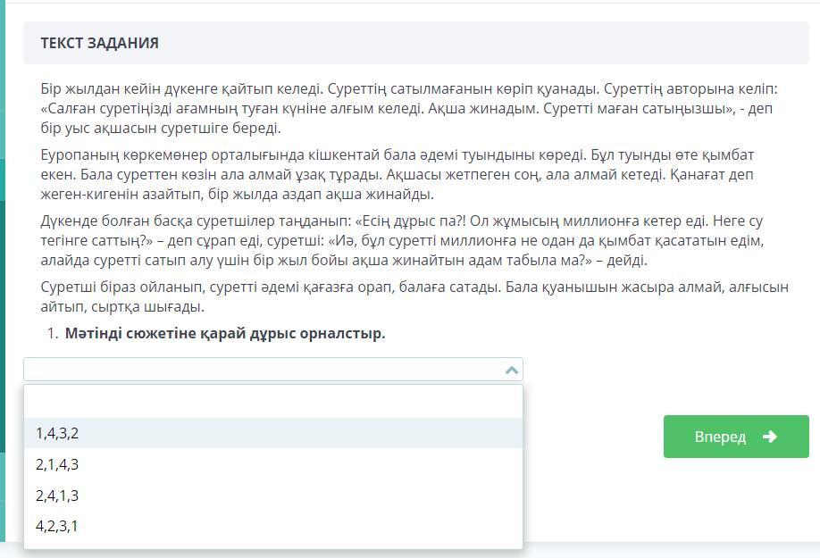Pick the "4,2,3,1" sequence option
The height and width of the screenshot is (558, 820).
click(x=57, y=526)
